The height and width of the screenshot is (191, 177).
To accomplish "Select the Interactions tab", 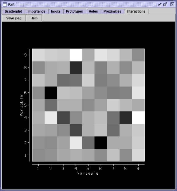I will point(136,11).
